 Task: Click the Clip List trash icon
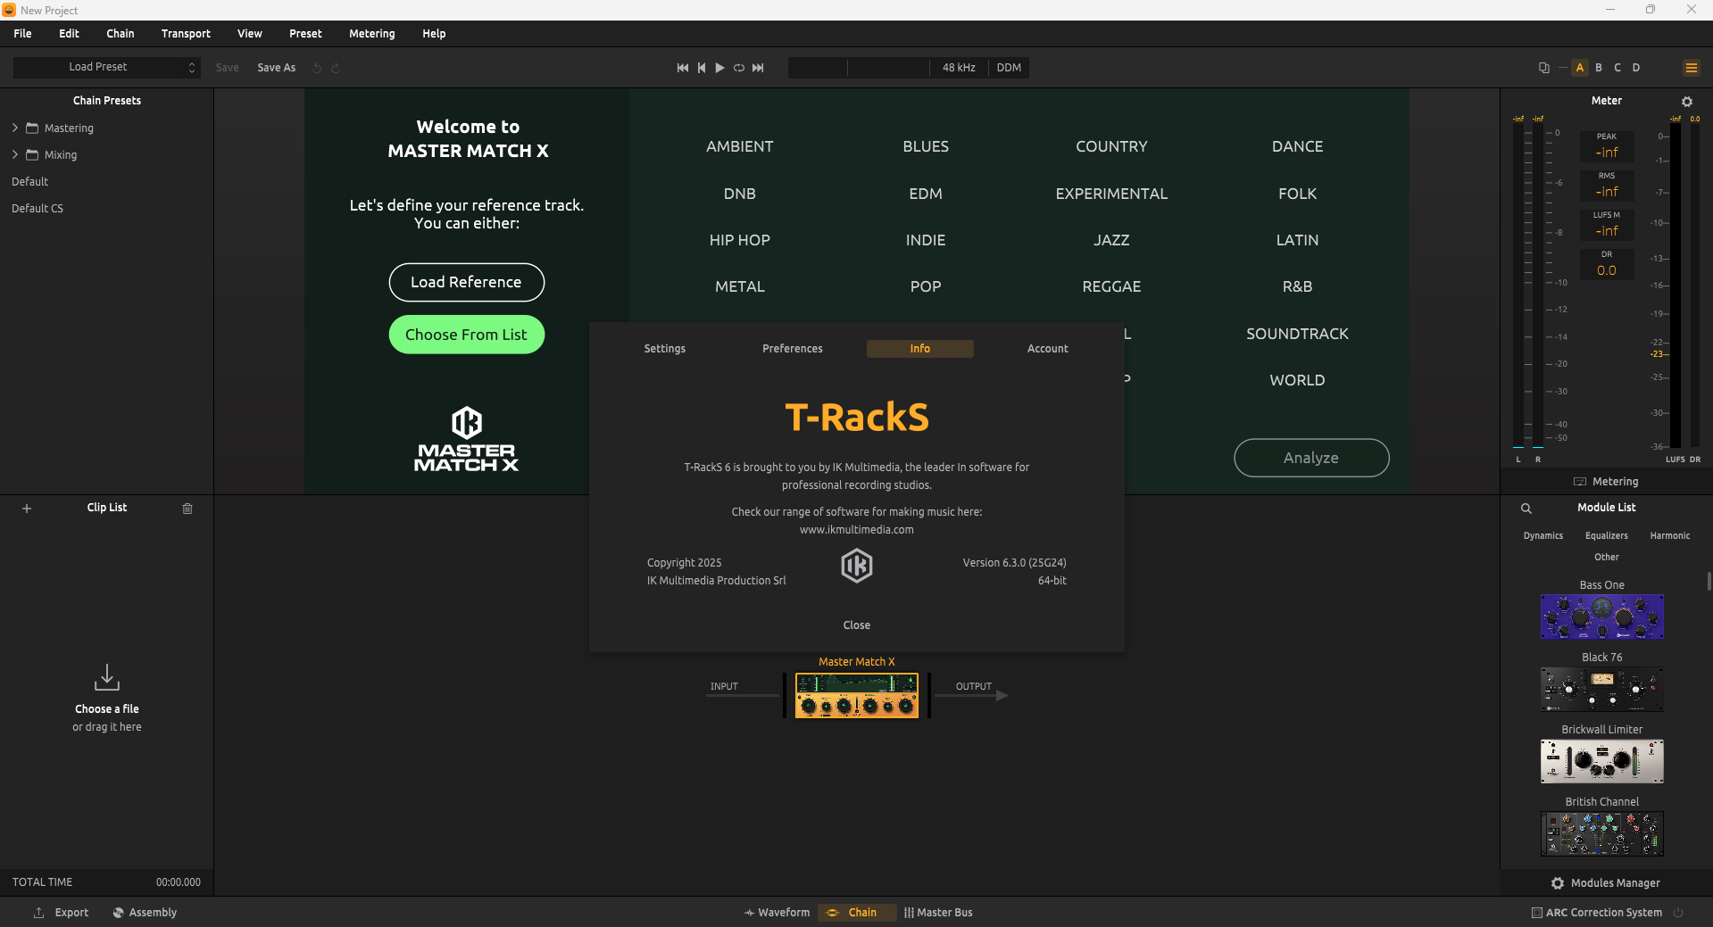tap(187, 509)
